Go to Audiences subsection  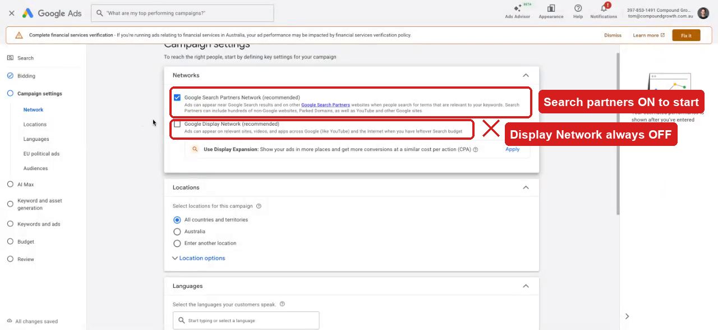click(x=35, y=168)
